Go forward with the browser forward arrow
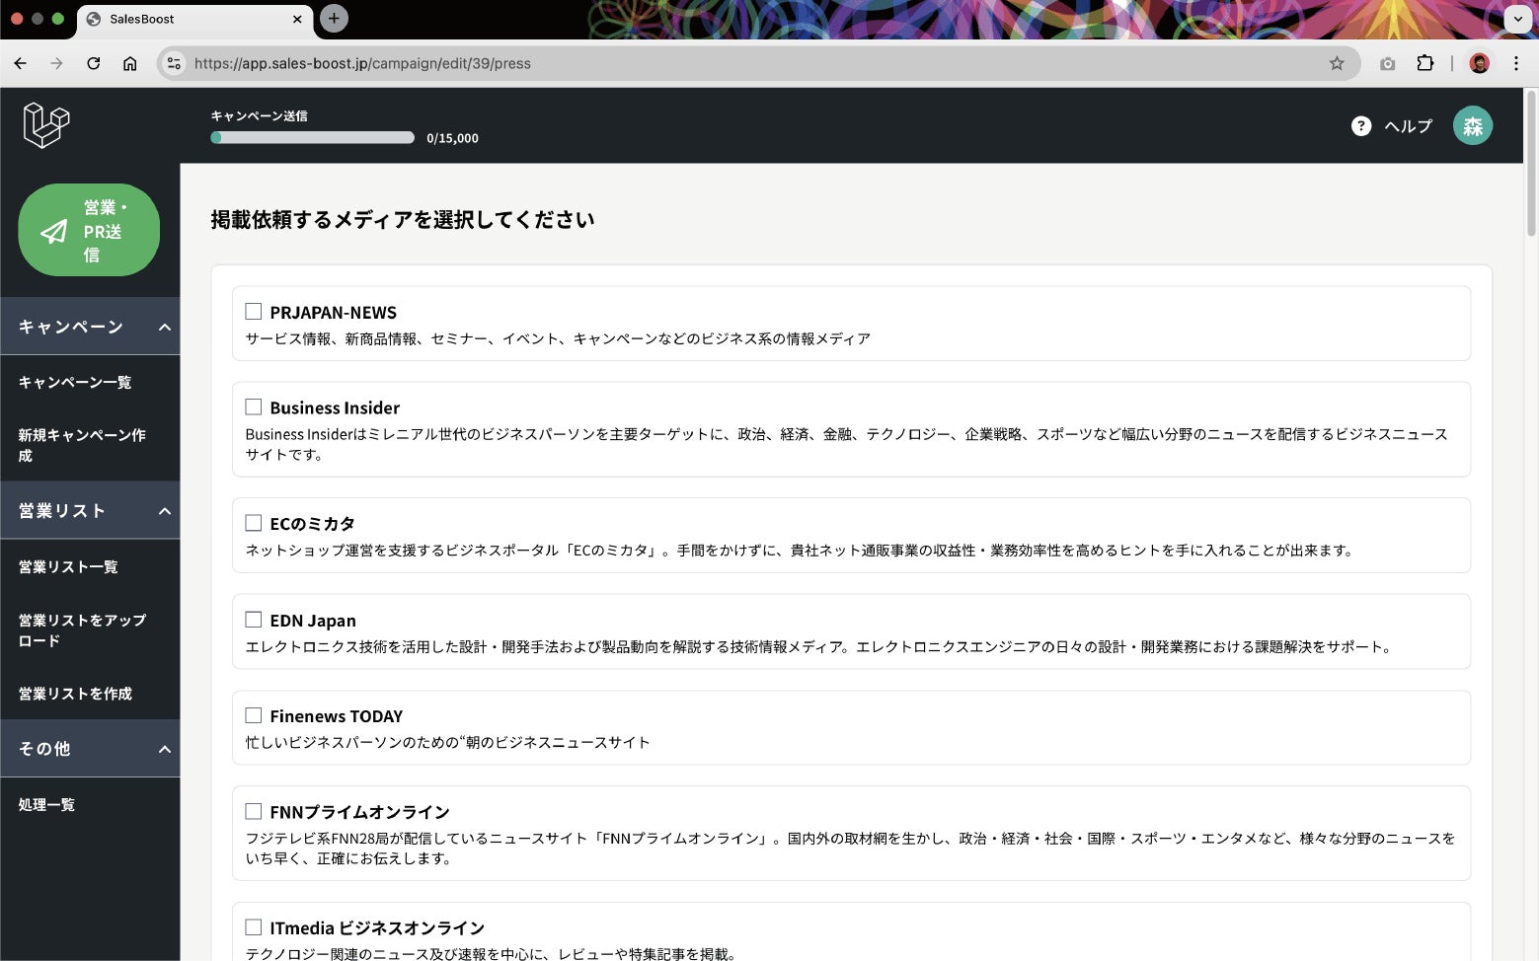 click(x=56, y=63)
